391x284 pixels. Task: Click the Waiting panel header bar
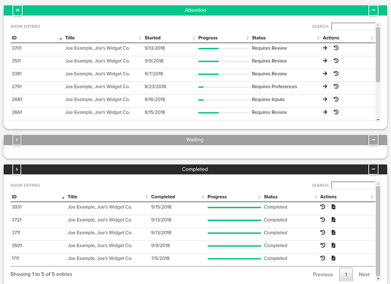coord(195,140)
